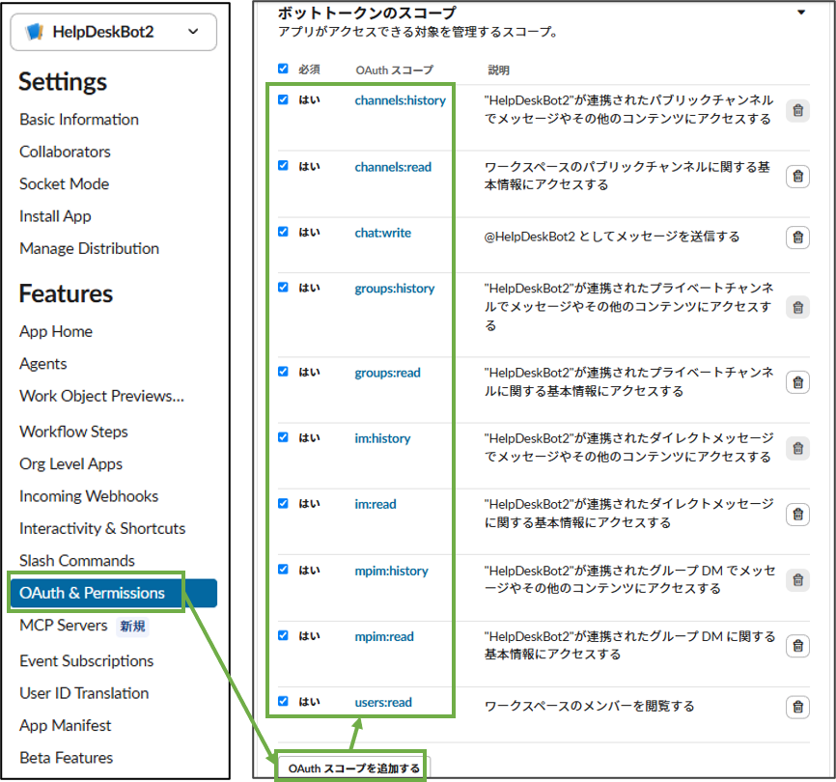Open the im:read scope link
This screenshot has height=782, width=836.
[x=376, y=504]
